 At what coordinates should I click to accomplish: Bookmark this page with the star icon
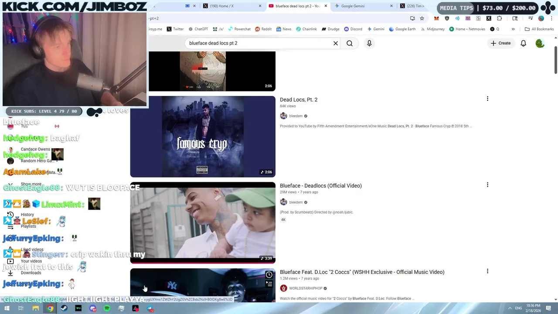tap(422, 18)
